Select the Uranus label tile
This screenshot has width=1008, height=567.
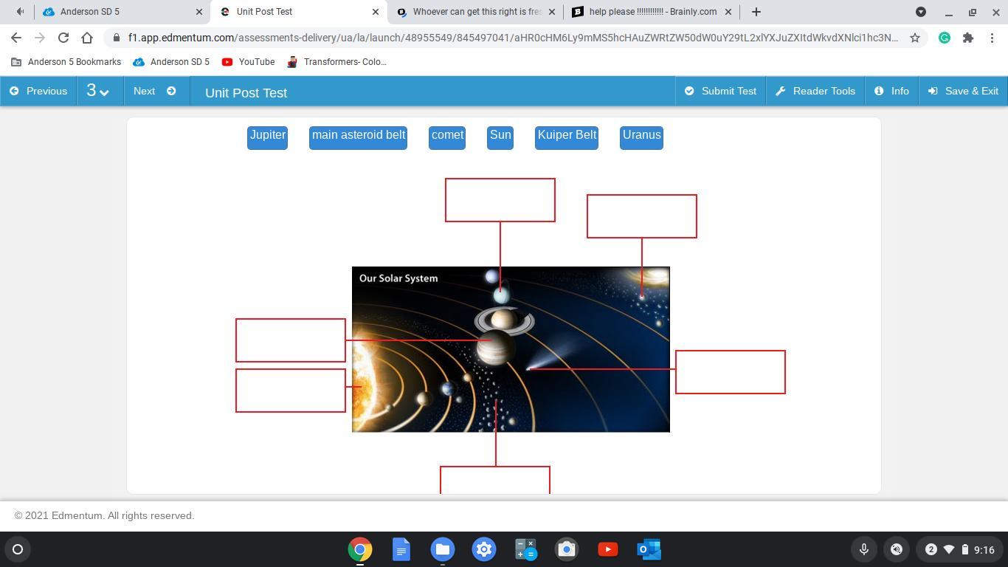tap(641, 137)
